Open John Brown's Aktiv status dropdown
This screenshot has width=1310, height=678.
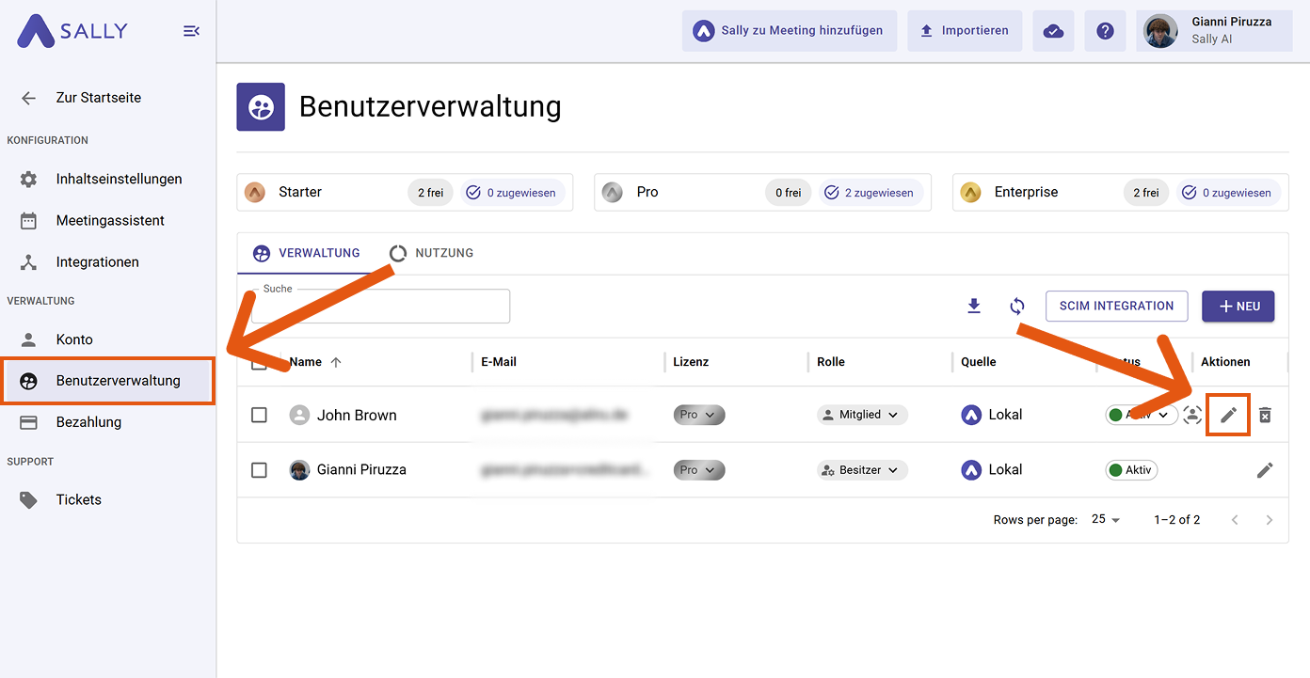pyautogui.click(x=1141, y=415)
